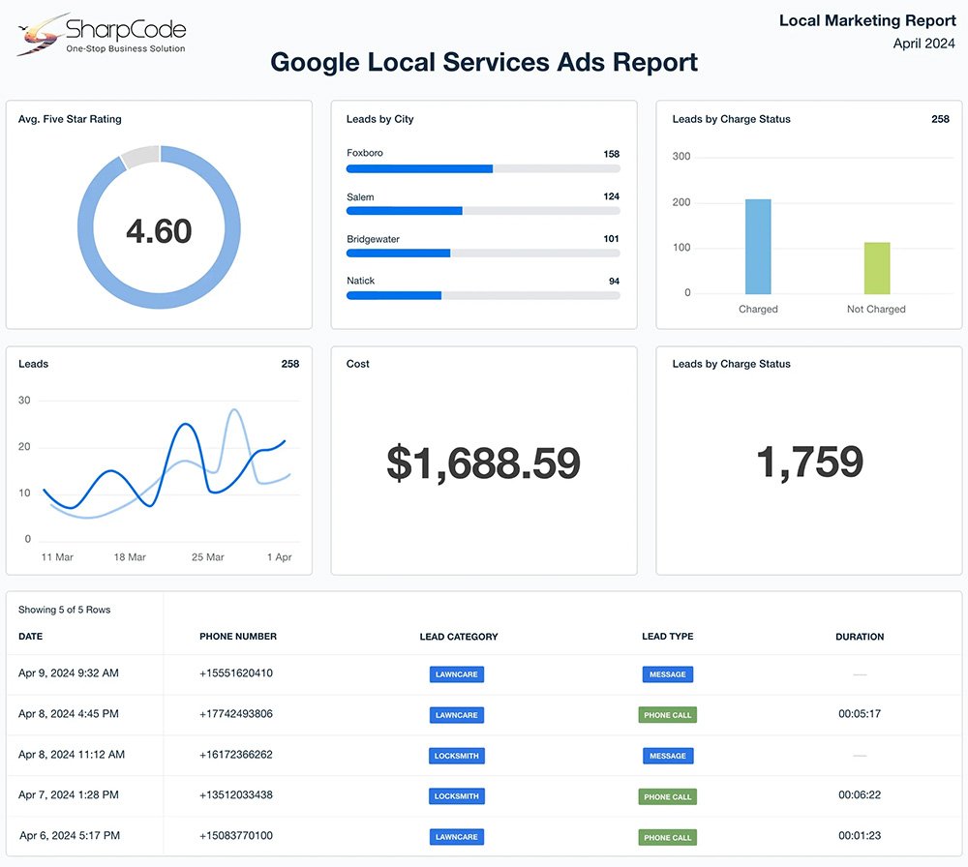Click the LEAD CATEGORY column header
Viewport: 968px width, 867px height.
pos(459,637)
